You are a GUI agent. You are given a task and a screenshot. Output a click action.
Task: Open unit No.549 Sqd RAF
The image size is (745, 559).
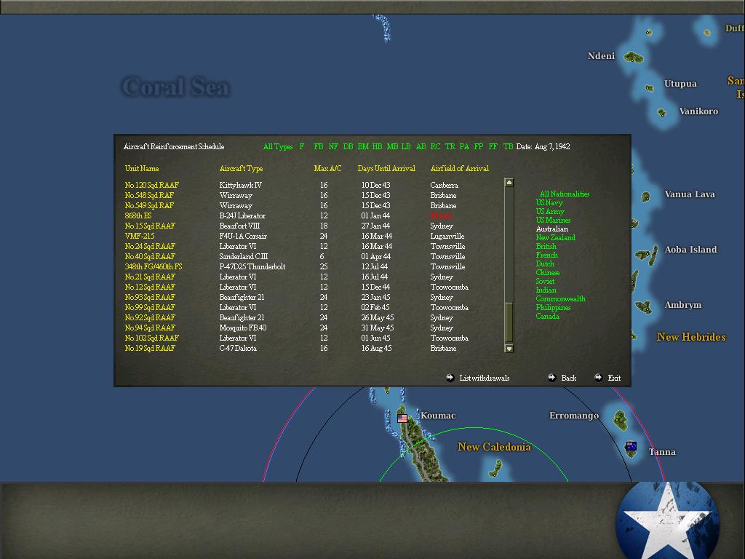point(149,205)
